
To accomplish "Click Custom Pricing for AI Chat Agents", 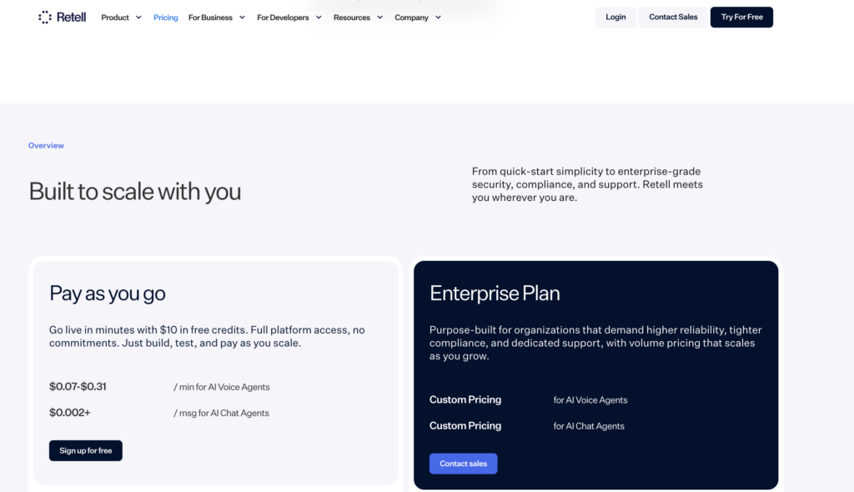I will click(465, 425).
